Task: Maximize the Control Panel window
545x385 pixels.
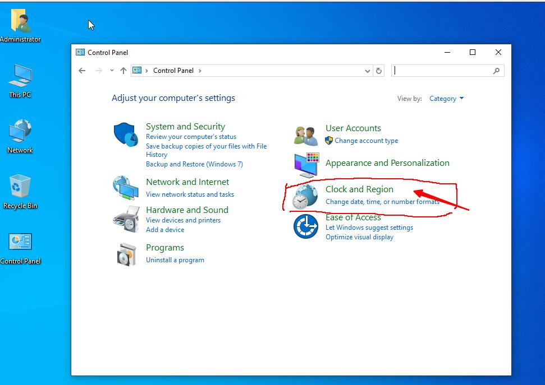Action: point(473,53)
